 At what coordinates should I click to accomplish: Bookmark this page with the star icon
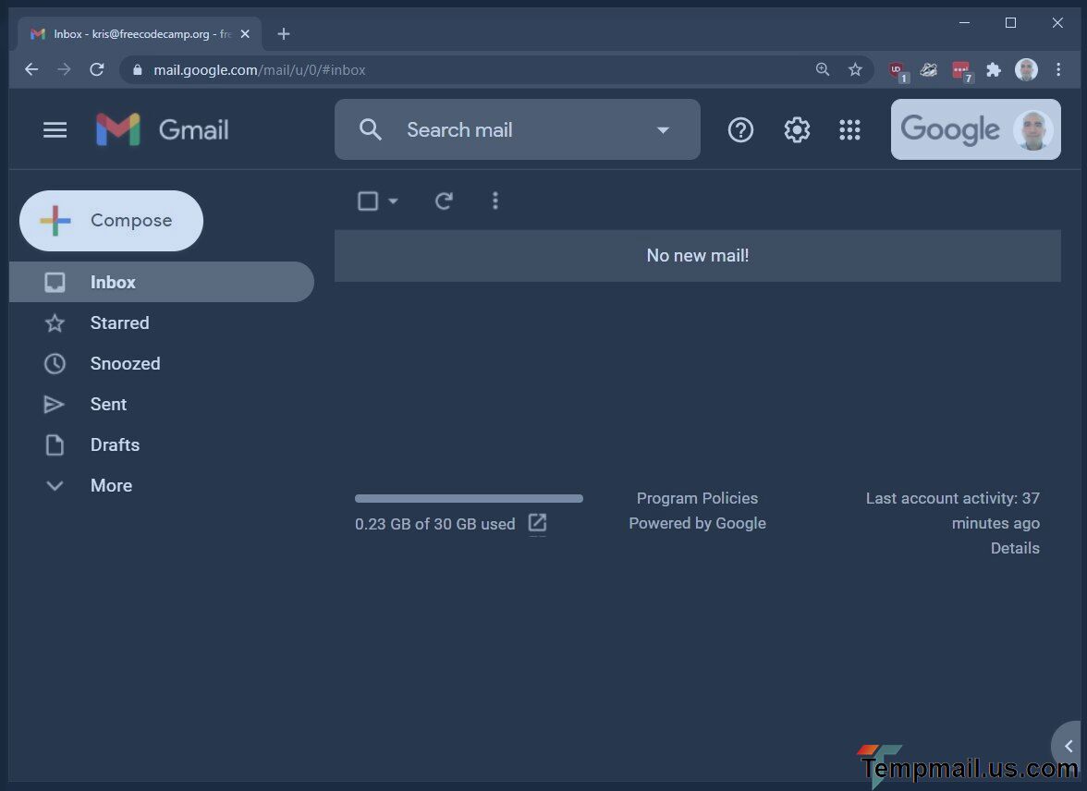tap(855, 69)
